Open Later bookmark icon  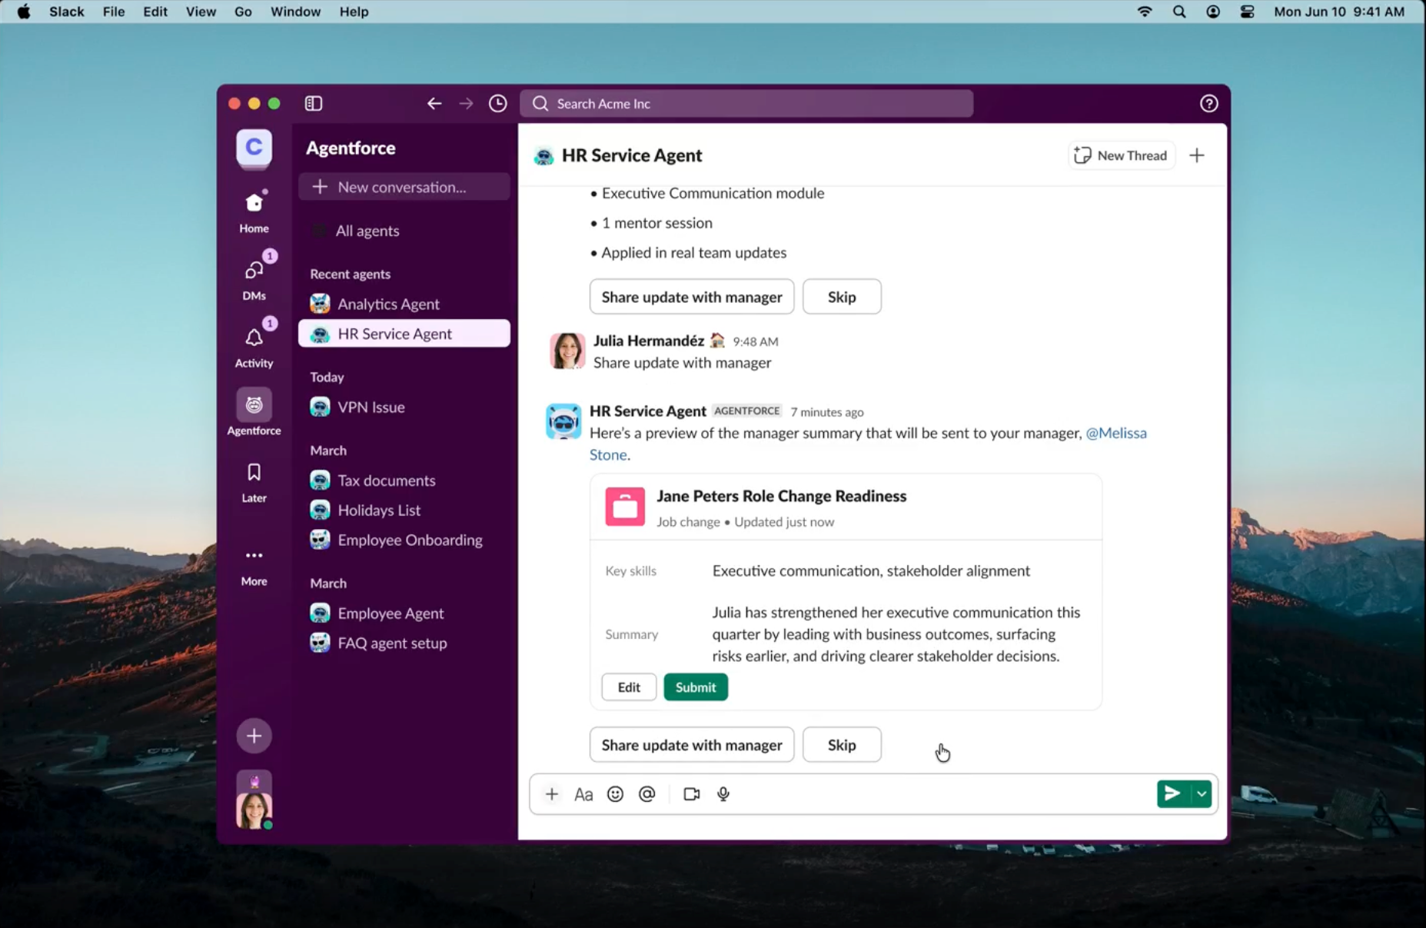point(254,482)
